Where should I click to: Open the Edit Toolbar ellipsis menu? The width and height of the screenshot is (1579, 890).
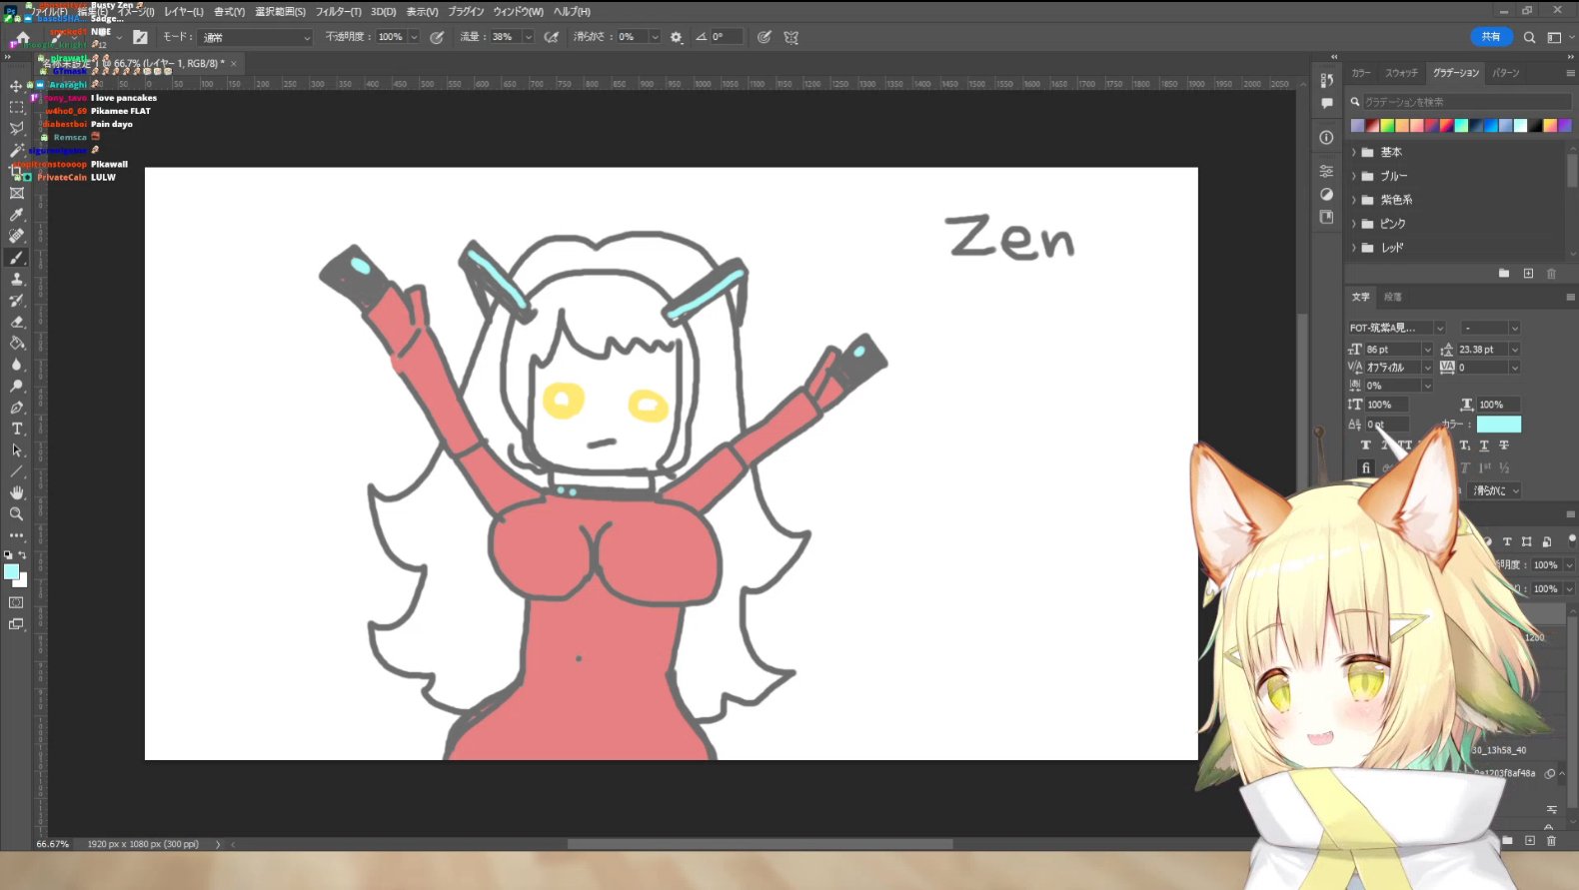(x=17, y=535)
